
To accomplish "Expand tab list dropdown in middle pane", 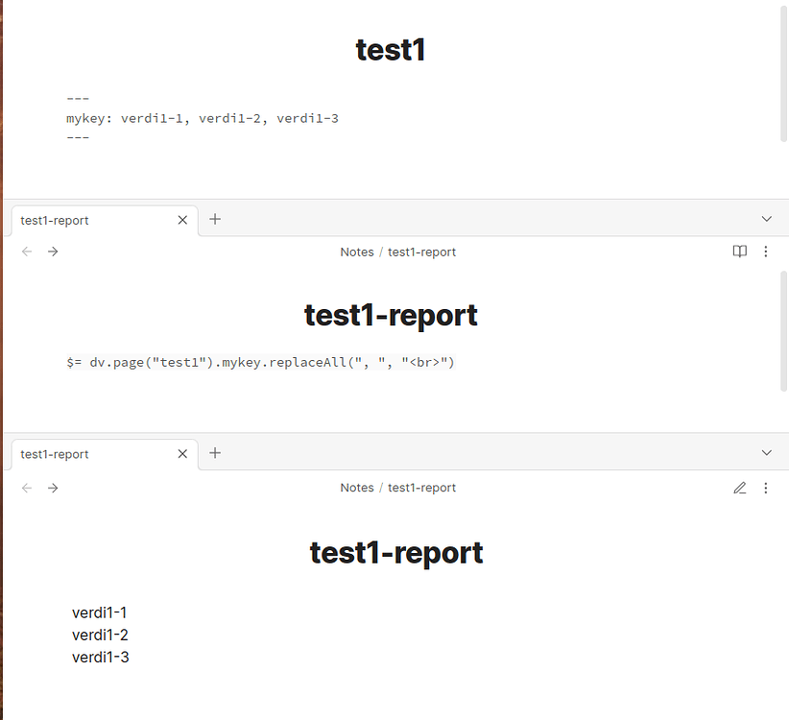I will (766, 219).
